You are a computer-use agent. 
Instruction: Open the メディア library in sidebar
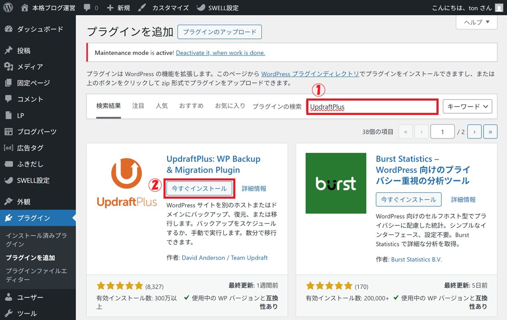(30, 67)
